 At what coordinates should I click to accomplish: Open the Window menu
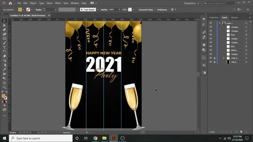click(75, 3)
